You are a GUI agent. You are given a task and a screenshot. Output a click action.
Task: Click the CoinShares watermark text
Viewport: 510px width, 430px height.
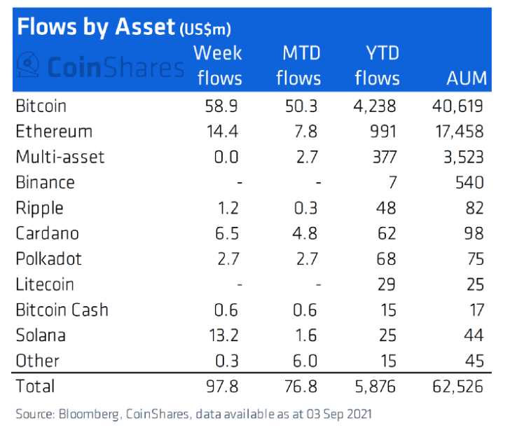click(x=115, y=67)
